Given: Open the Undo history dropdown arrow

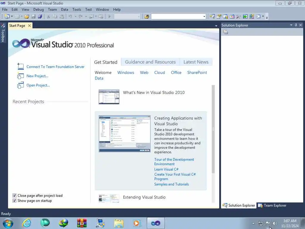Looking at the screenshot, I should point(75,17).
